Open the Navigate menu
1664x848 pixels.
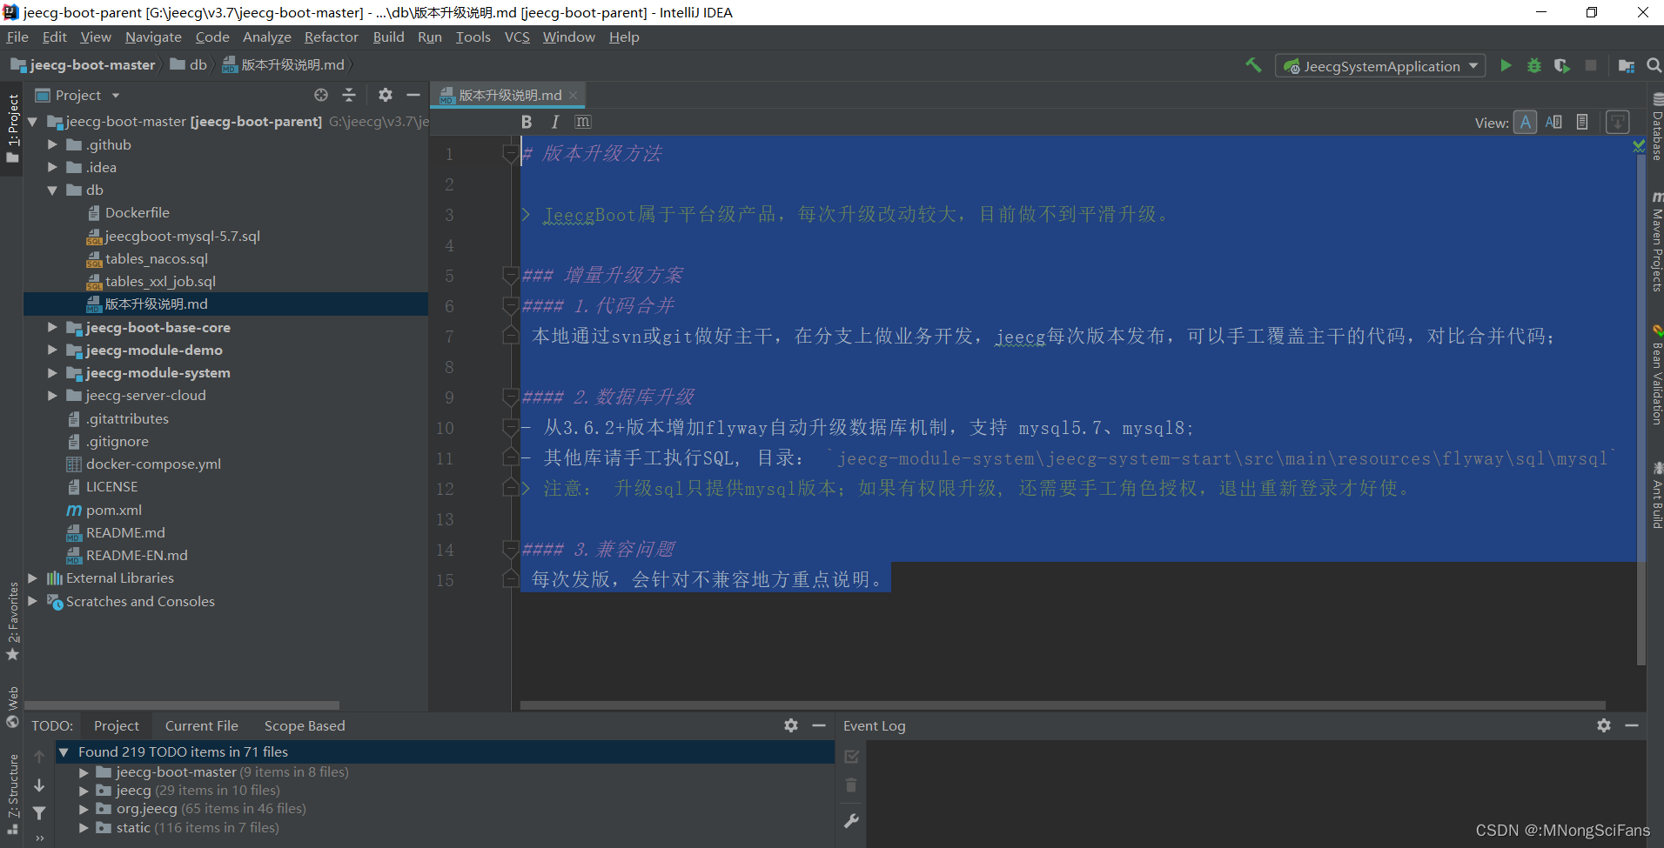point(153,37)
